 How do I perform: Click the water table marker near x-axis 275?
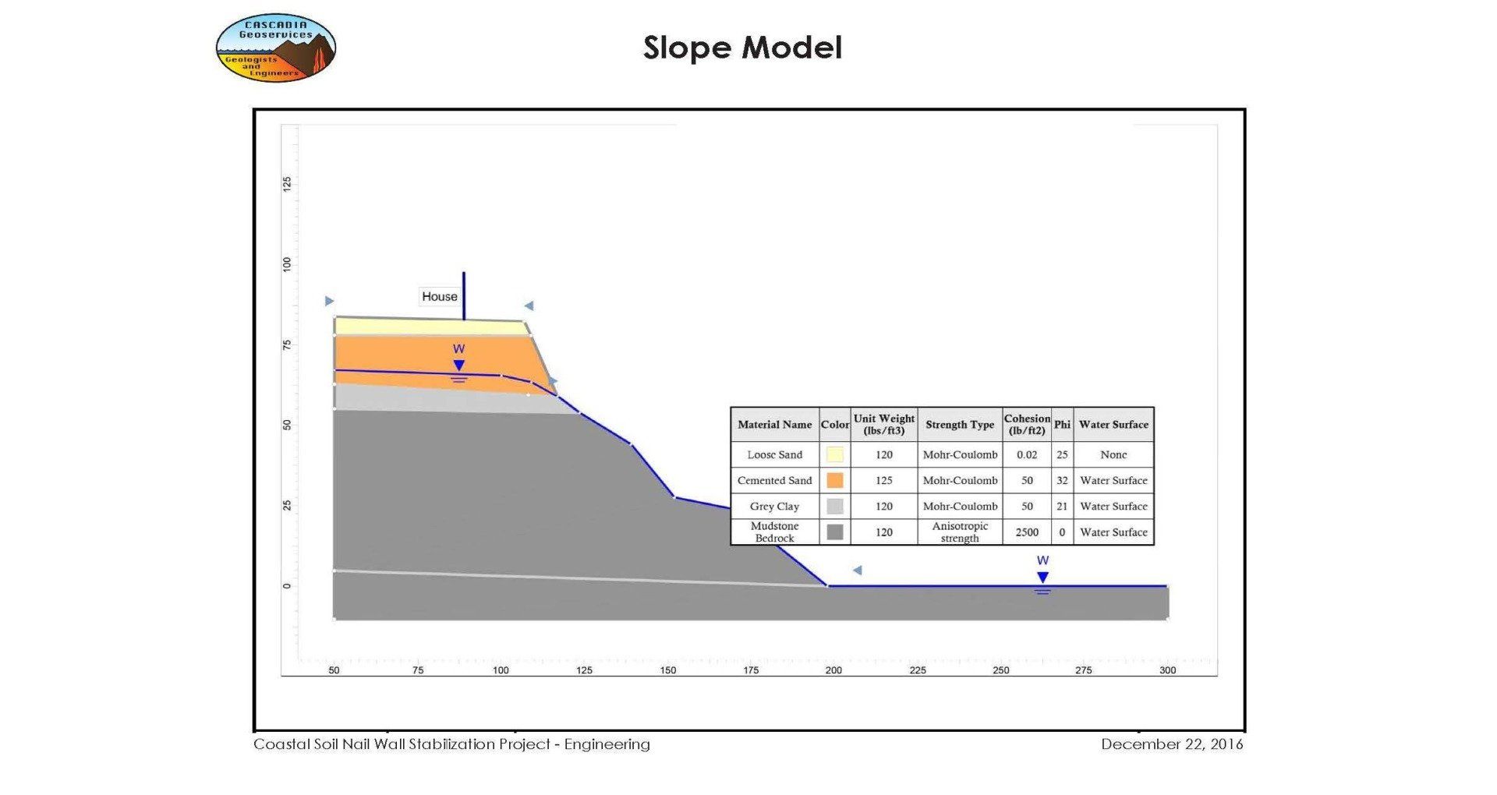(1042, 577)
